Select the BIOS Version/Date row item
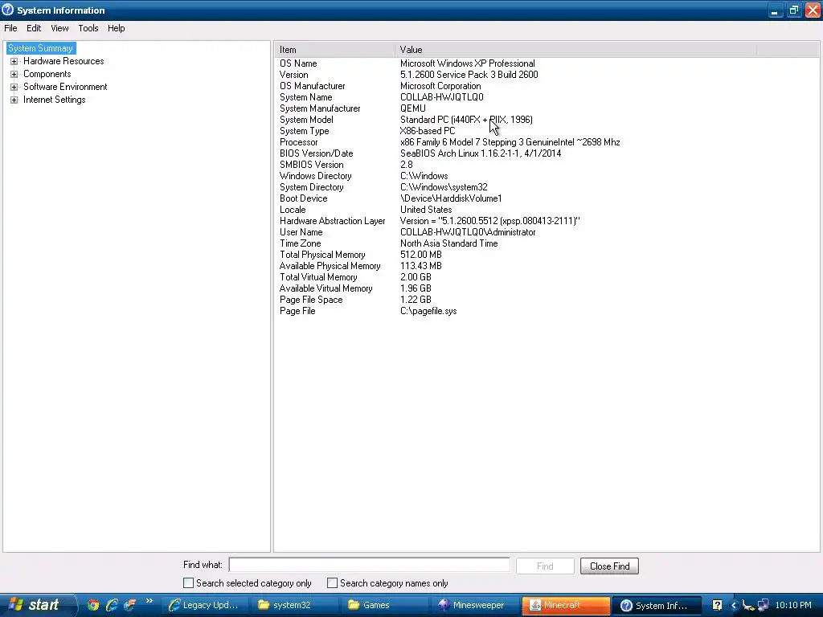823x617 pixels. tap(317, 153)
